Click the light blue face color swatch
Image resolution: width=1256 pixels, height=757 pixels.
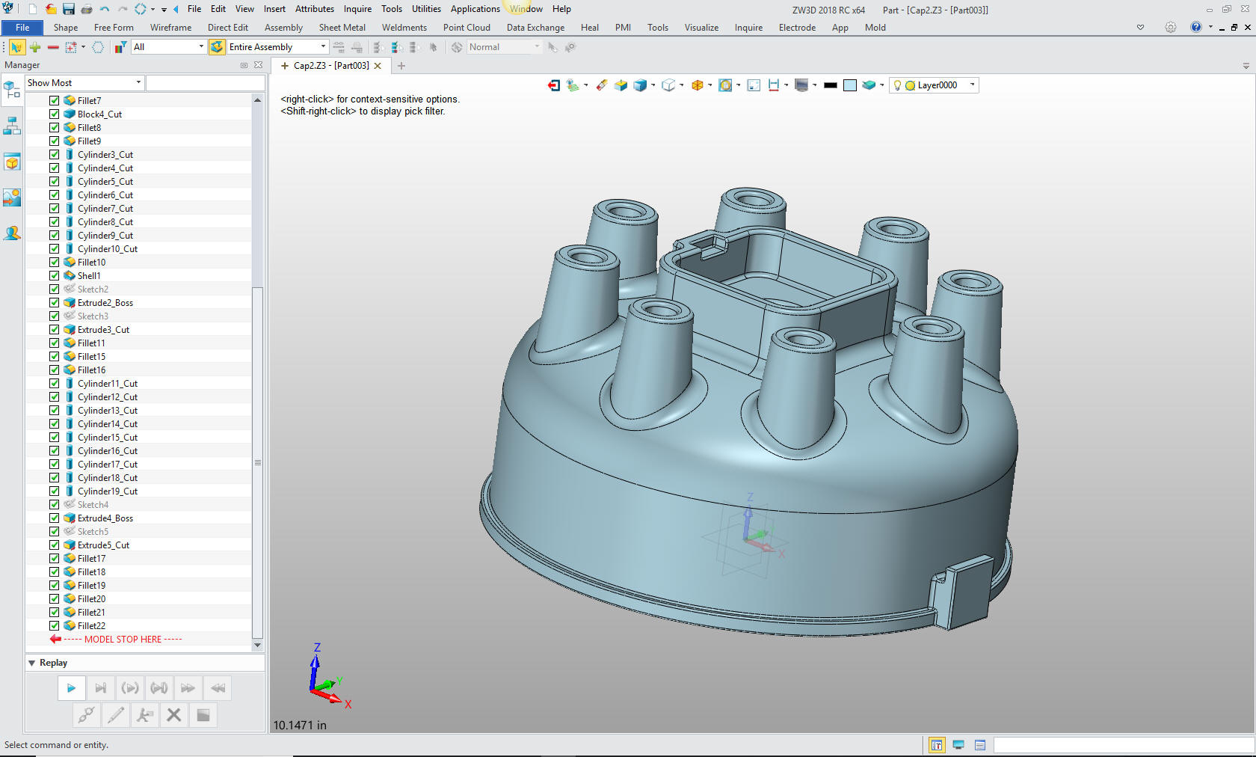click(850, 85)
